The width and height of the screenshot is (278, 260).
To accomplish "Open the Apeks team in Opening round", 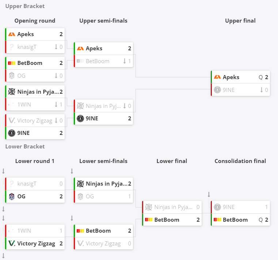I will pyautogui.click(x=35, y=34).
